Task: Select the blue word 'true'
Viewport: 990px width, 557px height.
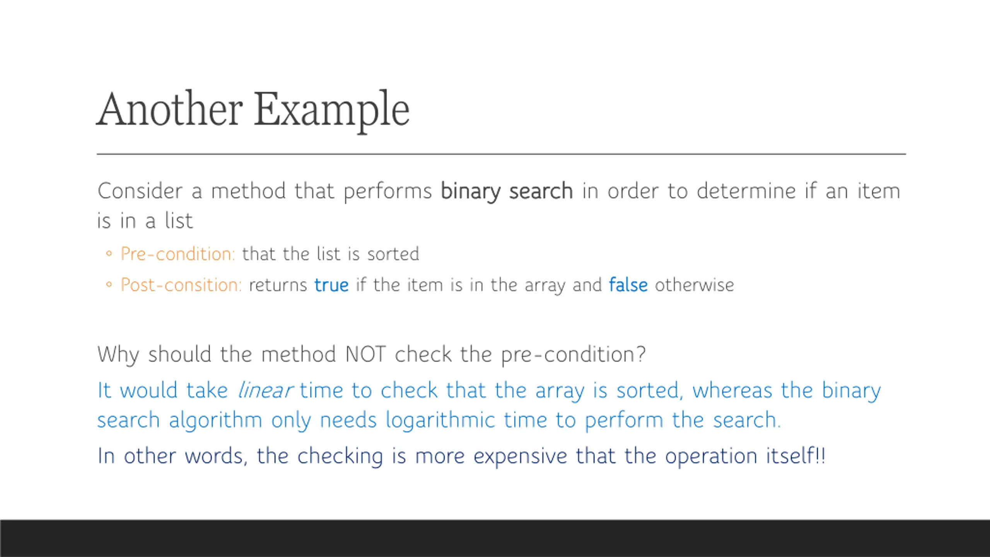Action: [x=331, y=285]
